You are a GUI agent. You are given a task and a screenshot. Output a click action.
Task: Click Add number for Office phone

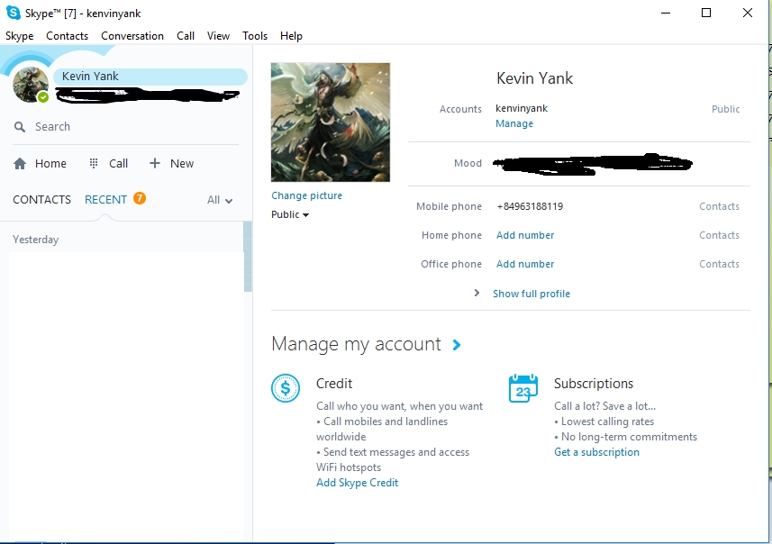pyautogui.click(x=525, y=264)
